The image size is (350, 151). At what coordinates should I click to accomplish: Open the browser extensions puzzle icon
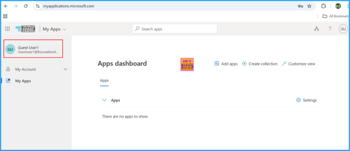323,6
